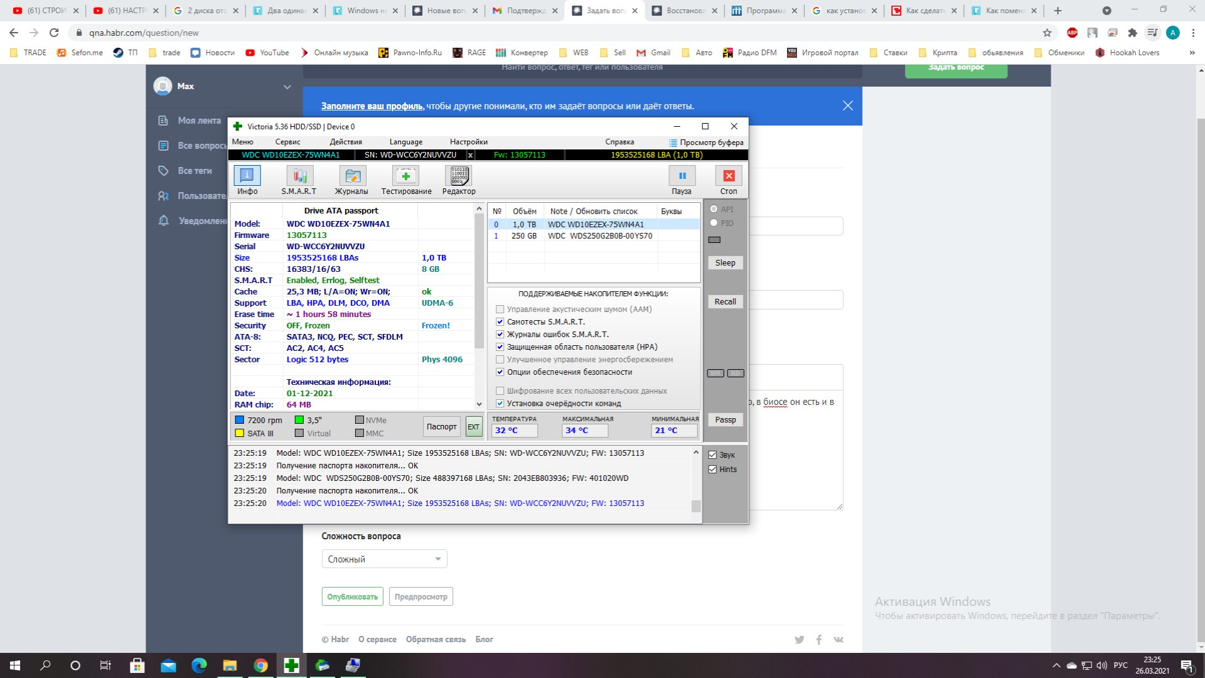Click the Facebook icon in Habr footer

click(x=819, y=640)
